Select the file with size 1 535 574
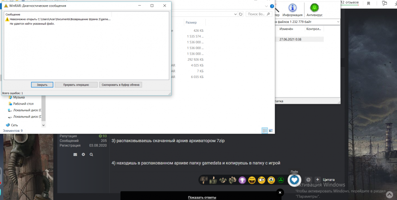 coord(195,36)
